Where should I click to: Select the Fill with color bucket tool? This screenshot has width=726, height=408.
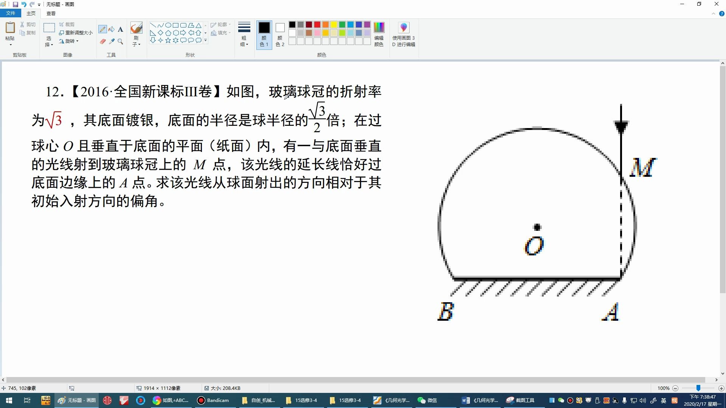click(x=112, y=29)
